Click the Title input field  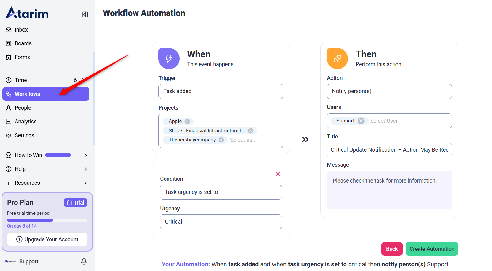click(389, 150)
